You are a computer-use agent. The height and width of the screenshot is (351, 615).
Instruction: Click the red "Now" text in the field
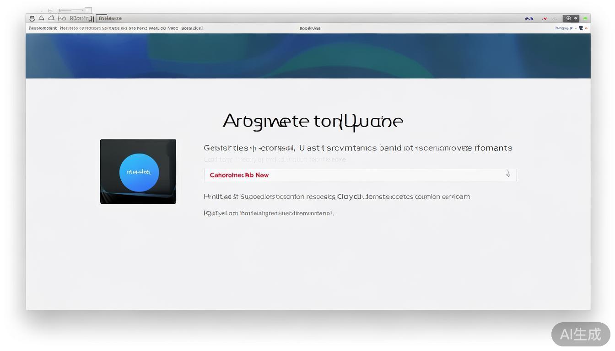pyautogui.click(x=262, y=175)
